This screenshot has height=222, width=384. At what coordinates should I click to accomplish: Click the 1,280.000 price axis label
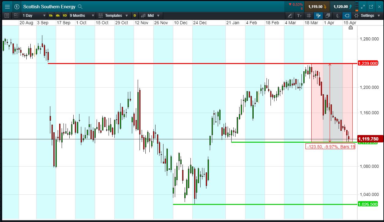[x=369, y=39]
